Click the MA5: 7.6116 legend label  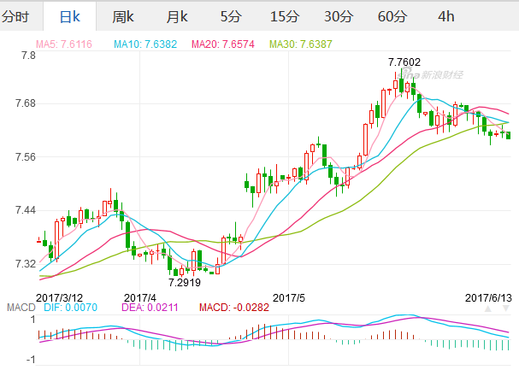pos(64,44)
